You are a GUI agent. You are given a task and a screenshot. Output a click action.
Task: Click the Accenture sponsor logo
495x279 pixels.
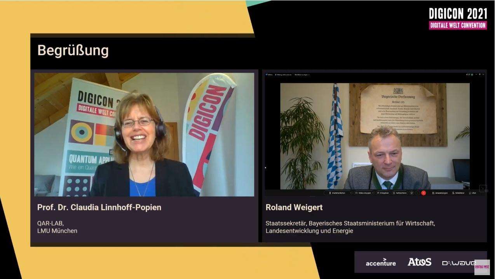[381, 262]
